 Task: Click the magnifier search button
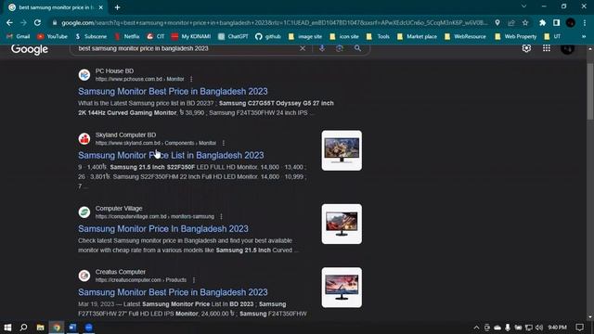click(357, 48)
